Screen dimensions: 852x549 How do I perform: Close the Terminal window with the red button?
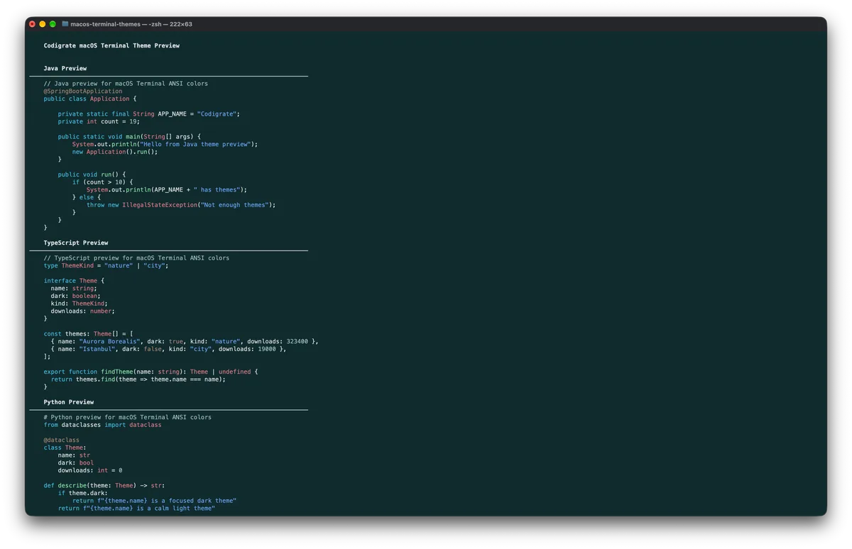click(32, 24)
